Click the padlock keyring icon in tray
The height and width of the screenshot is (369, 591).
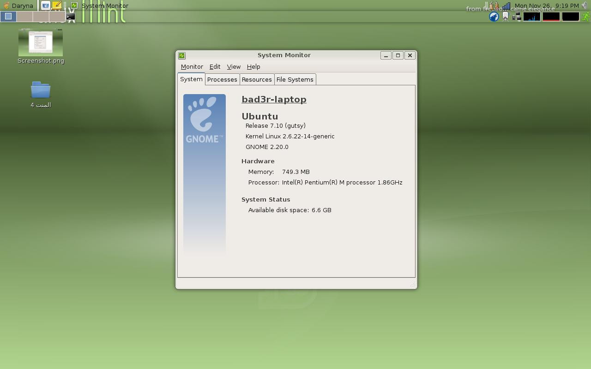491,6
